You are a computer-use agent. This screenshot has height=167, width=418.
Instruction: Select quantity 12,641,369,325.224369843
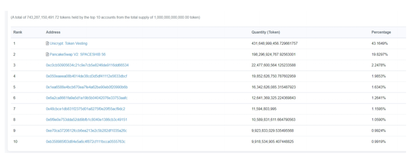(x=273, y=98)
